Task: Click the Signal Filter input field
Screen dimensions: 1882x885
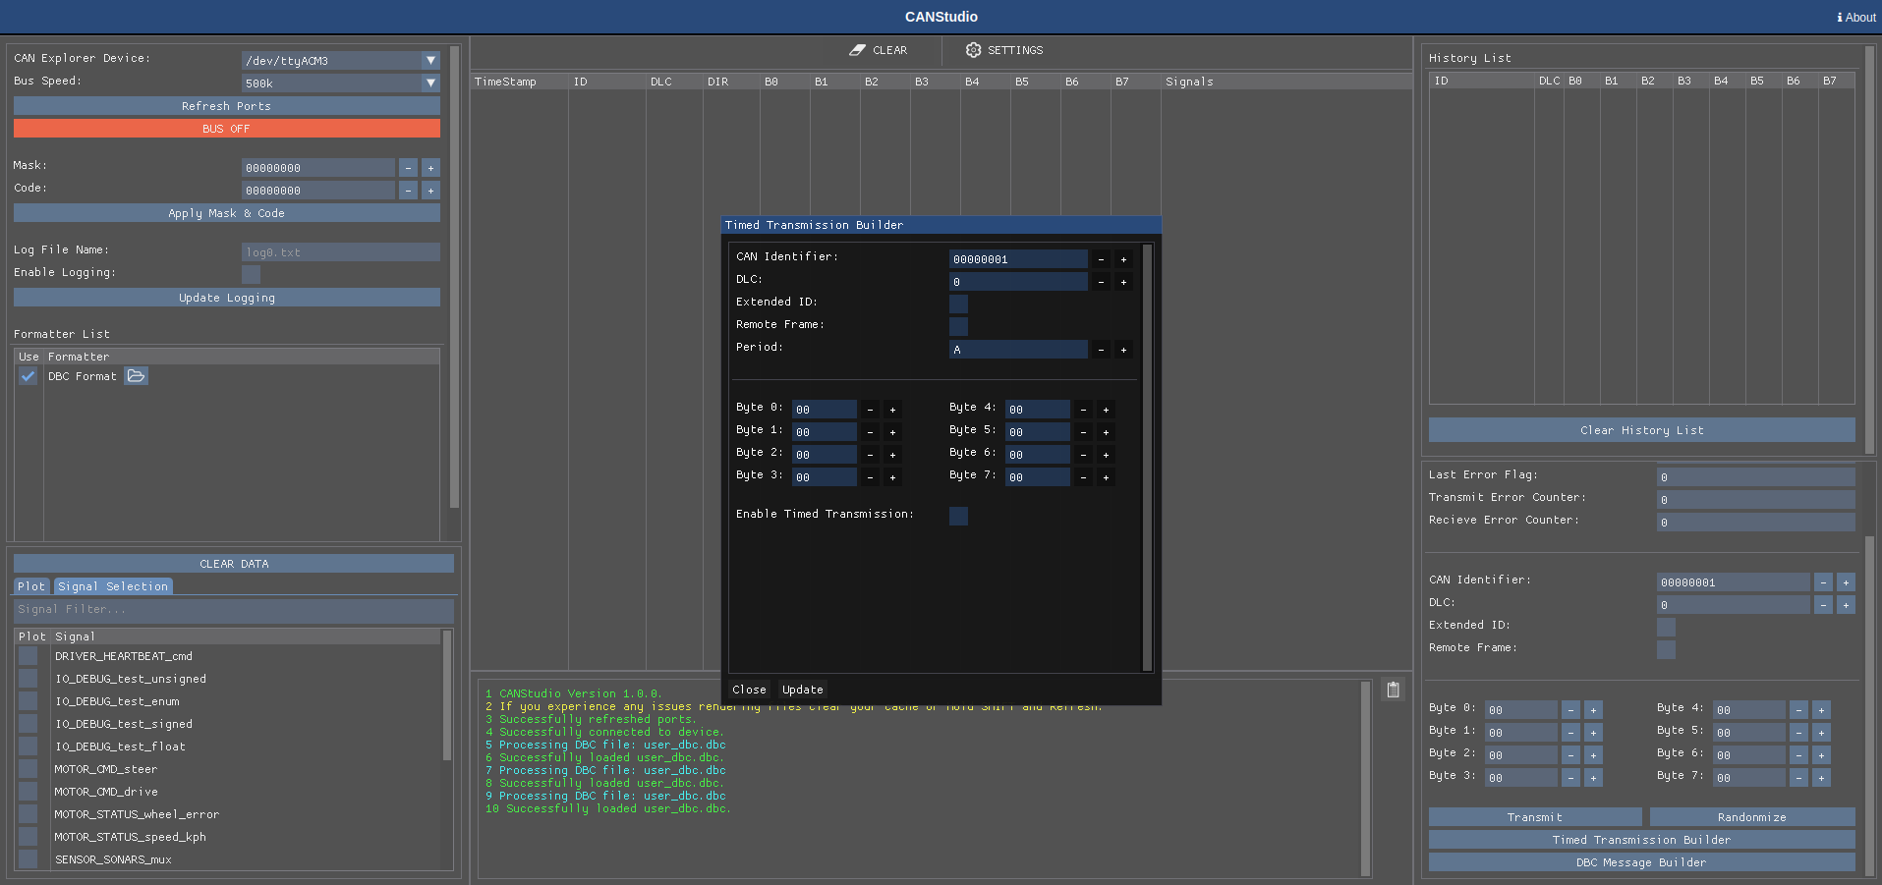Action: click(x=233, y=610)
